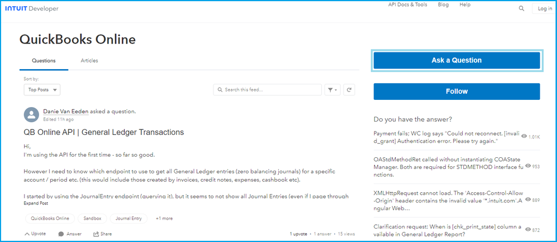Follow the QuickBooks Online topic

click(456, 91)
